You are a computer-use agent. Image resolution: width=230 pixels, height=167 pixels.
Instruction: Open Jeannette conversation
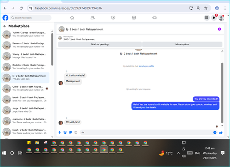[x=25, y=121]
